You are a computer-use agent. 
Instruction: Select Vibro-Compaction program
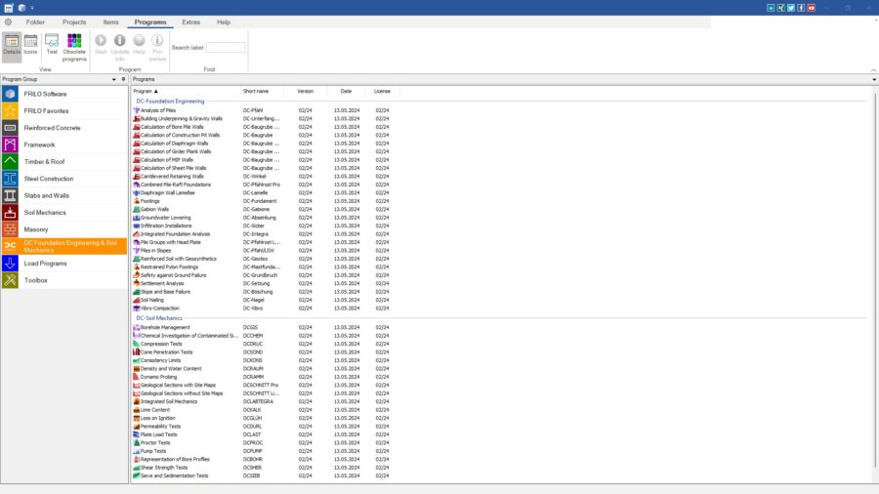[160, 309]
